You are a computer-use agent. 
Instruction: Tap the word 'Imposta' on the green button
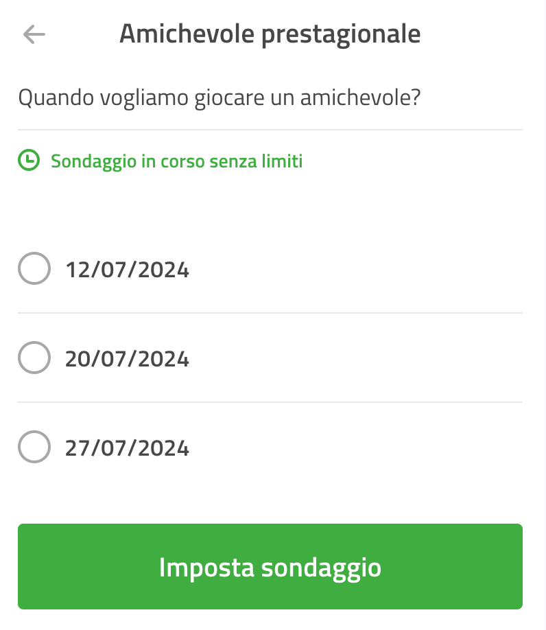click(x=206, y=568)
